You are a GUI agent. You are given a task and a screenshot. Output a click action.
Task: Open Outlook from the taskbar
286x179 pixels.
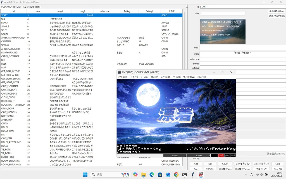click(x=168, y=175)
